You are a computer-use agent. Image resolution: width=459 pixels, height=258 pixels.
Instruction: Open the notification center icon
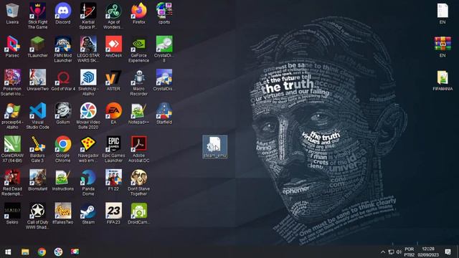click(448, 252)
